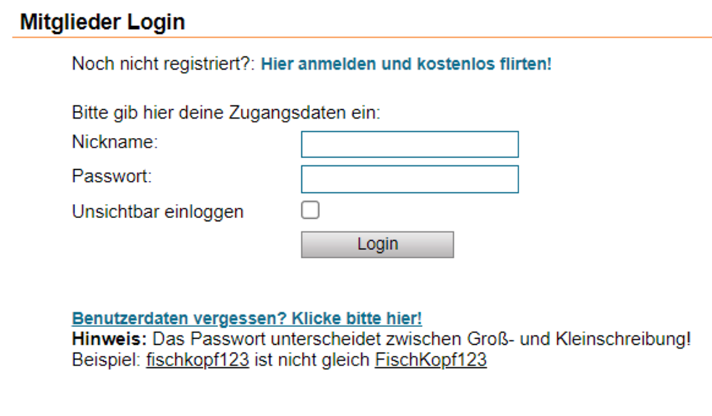712x416 pixels.
Task: Click the word 'Kleinschreibung!' in the hint
Action: (637, 340)
